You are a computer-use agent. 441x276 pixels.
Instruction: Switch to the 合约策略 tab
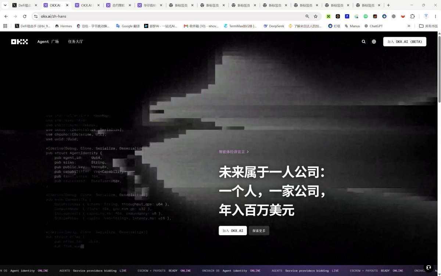tap(118, 5)
